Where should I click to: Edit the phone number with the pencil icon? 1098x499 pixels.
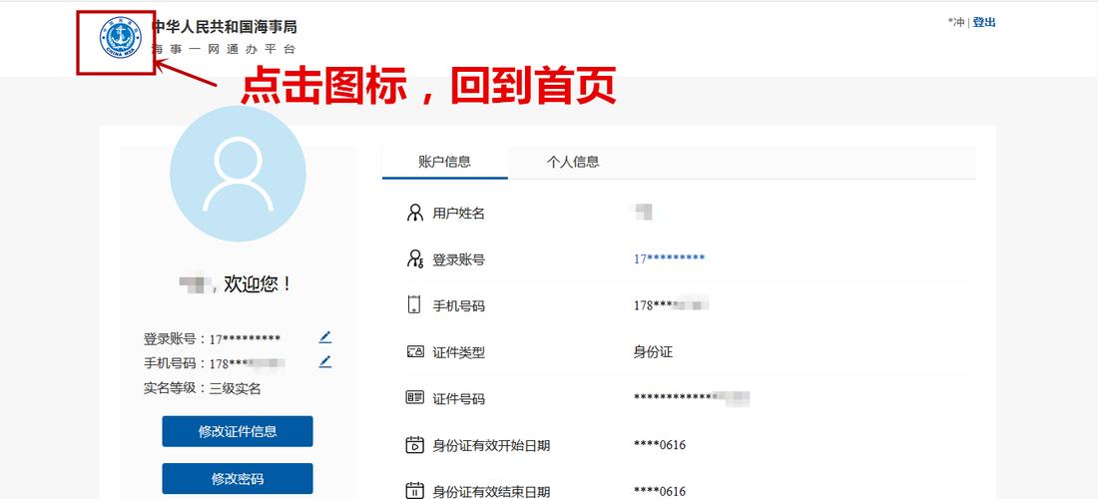pyautogui.click(x=325, y=362)
